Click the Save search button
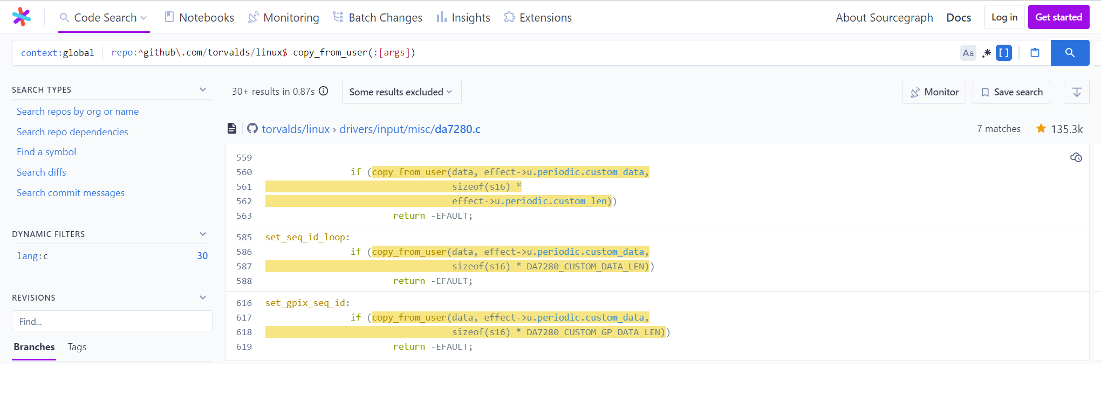This screenshot has width=1101, height=417. [x=1011, y=92]
